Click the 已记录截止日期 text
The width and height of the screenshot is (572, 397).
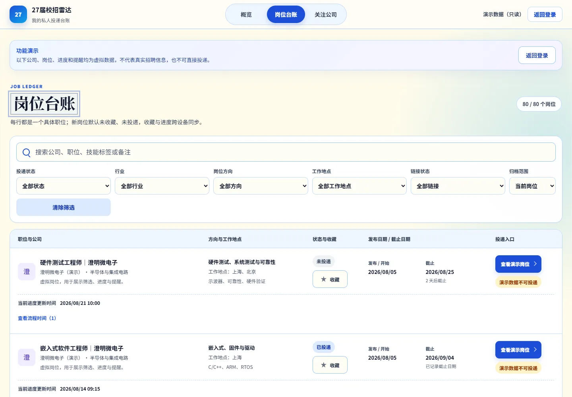[x=441, y=366]
